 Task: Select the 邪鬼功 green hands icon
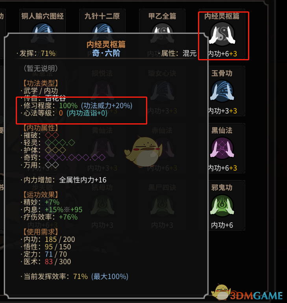222,205
